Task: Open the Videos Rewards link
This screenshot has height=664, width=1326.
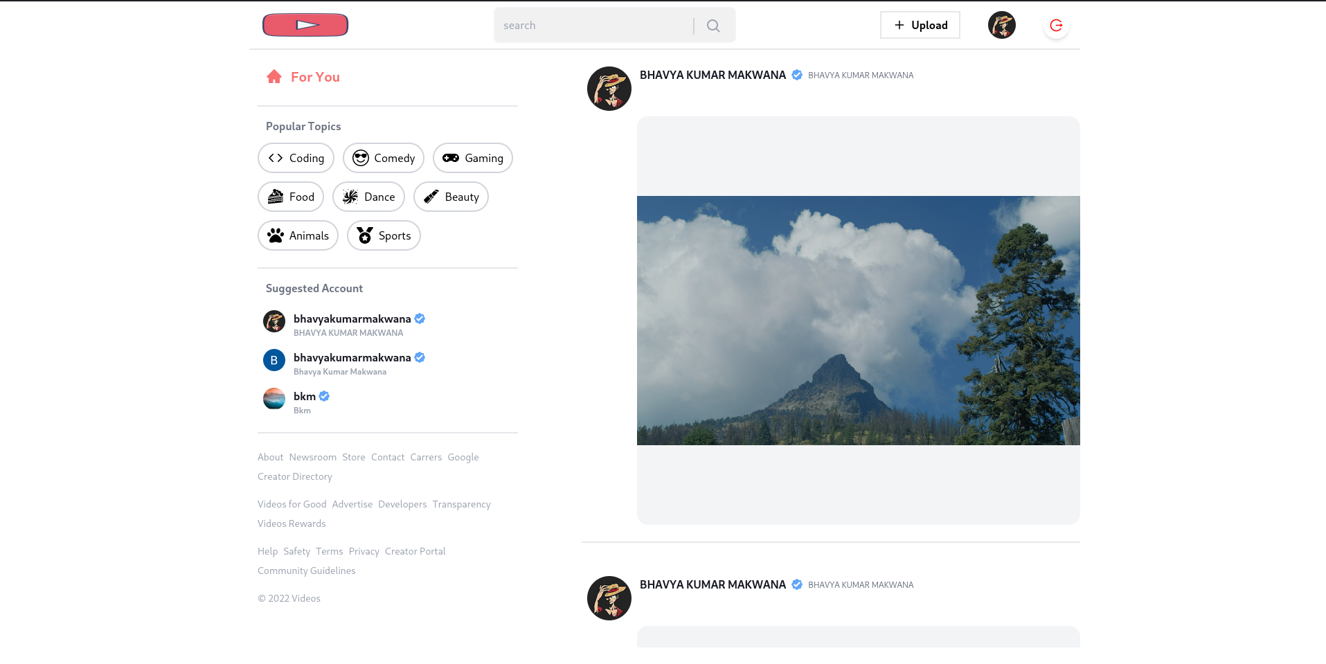Action: [292, 523]
